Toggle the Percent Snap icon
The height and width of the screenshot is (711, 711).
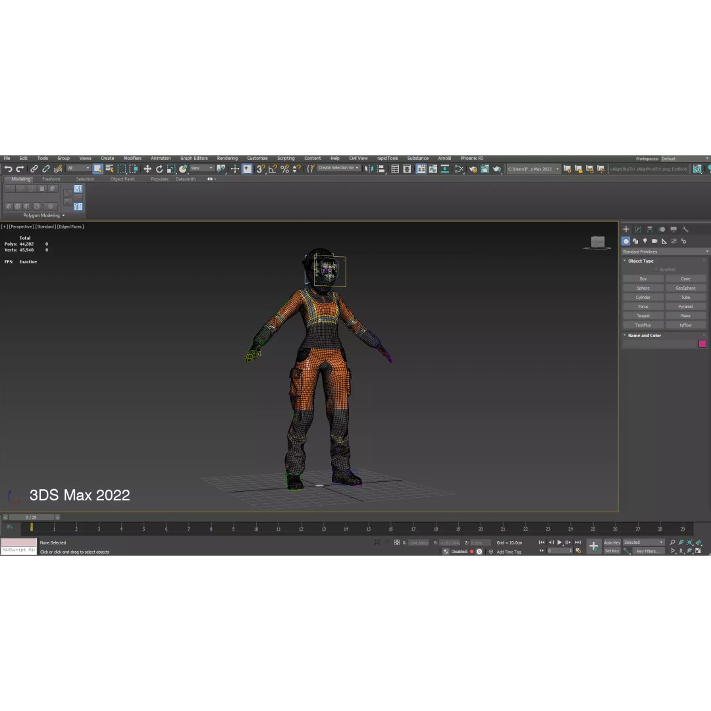(x=285, y=169)
